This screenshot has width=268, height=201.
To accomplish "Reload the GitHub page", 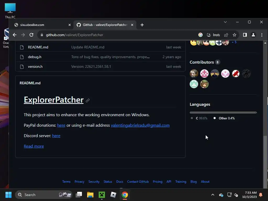I will 31,35.
